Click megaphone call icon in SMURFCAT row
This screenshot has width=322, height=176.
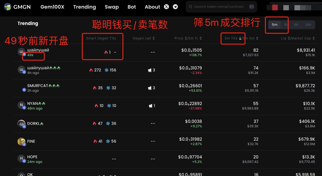pos(150,88)
